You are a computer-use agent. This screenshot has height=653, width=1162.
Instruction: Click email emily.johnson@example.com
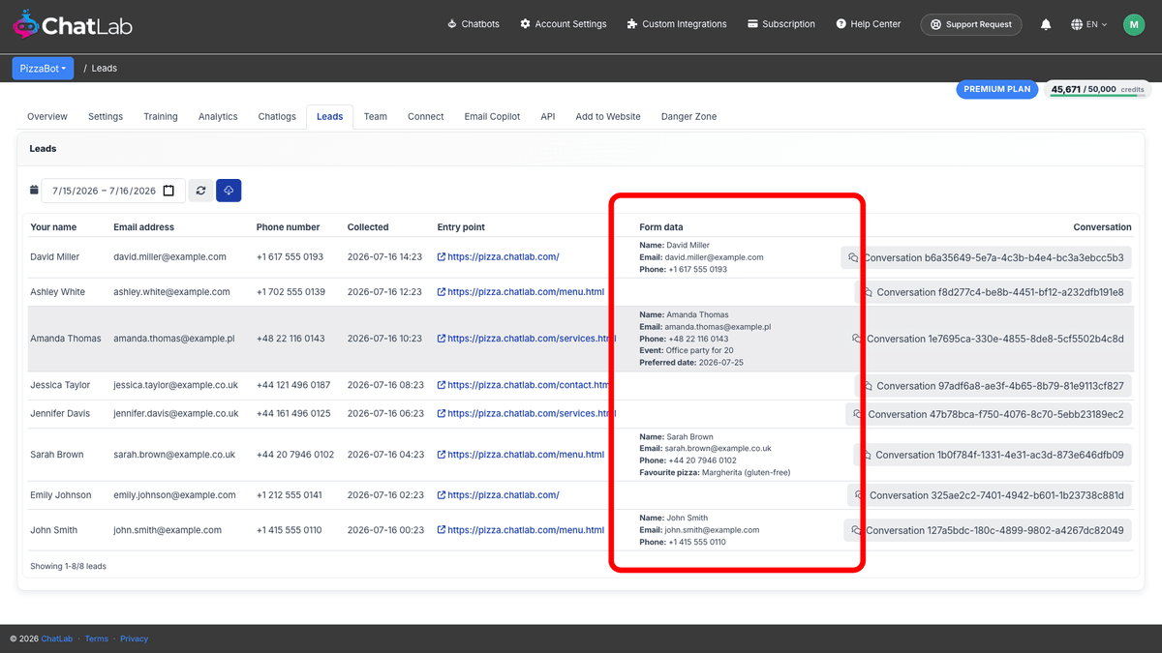pos(174,495)
